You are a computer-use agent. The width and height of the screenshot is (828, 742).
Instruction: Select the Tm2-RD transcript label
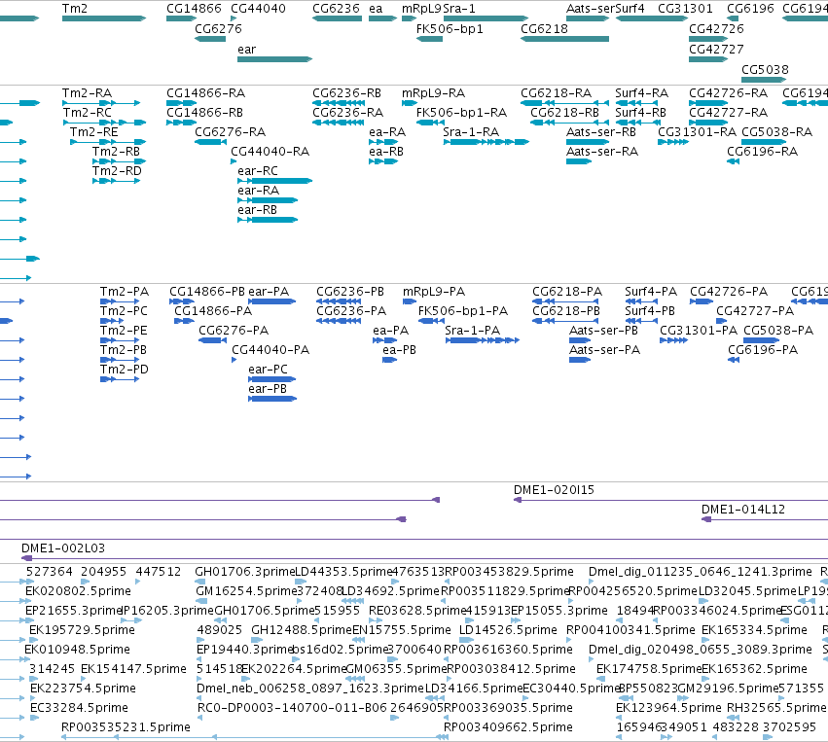click(117, 171)
